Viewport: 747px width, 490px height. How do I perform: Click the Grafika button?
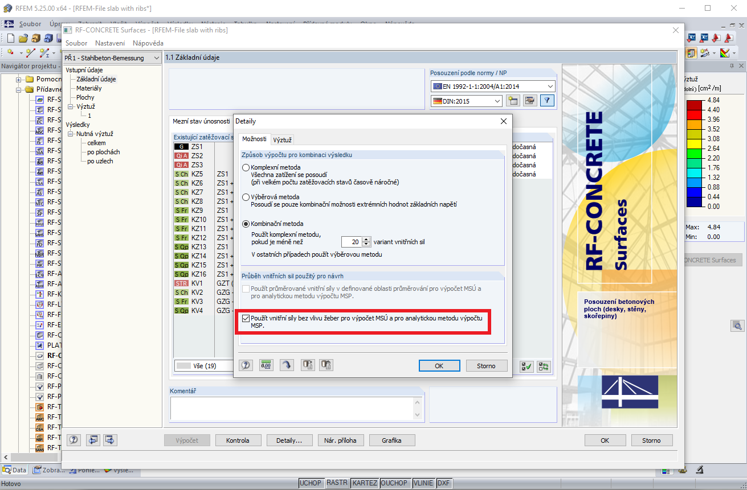coord(391,440)
